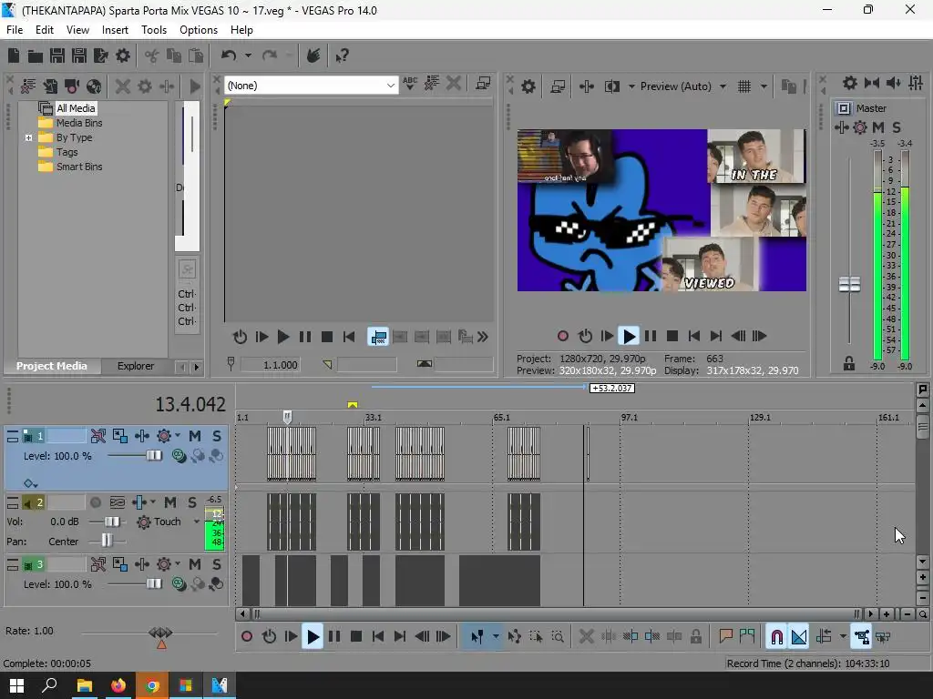Create a new project via toolbar icon
The height and width of the screenshot is (699, 933).
click(14, 56)
